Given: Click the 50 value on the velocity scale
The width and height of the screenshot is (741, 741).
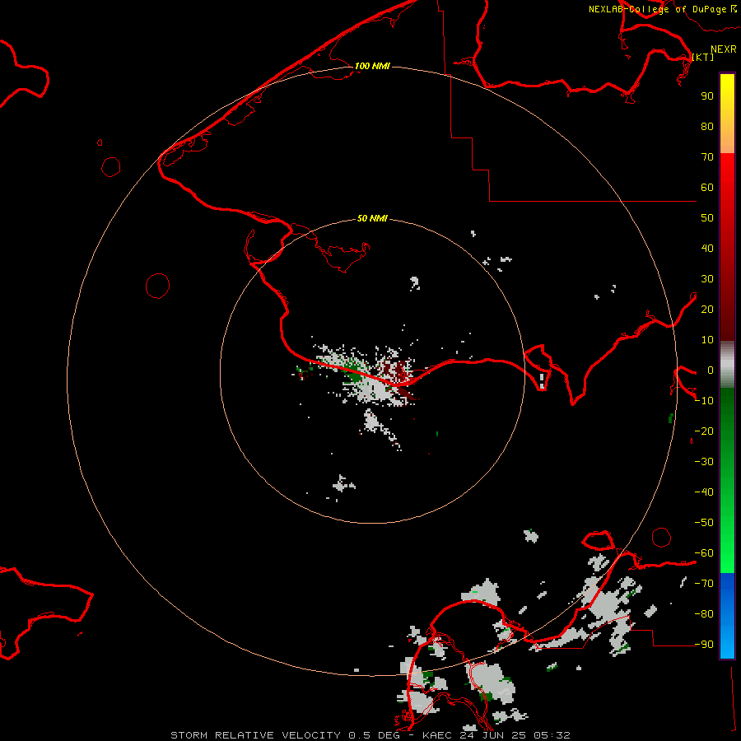Looking at the screenshot, I should 707,218.
